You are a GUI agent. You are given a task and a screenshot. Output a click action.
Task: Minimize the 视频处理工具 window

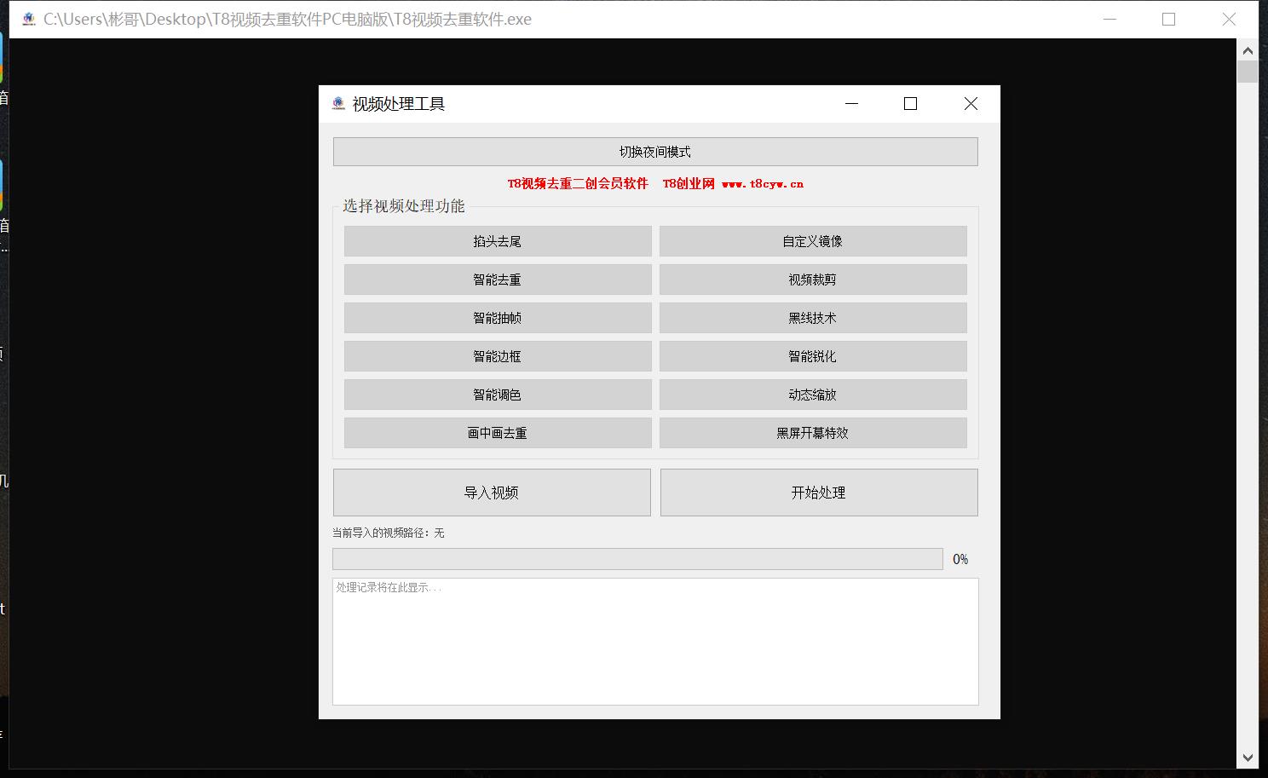click(x=851, y=104)
